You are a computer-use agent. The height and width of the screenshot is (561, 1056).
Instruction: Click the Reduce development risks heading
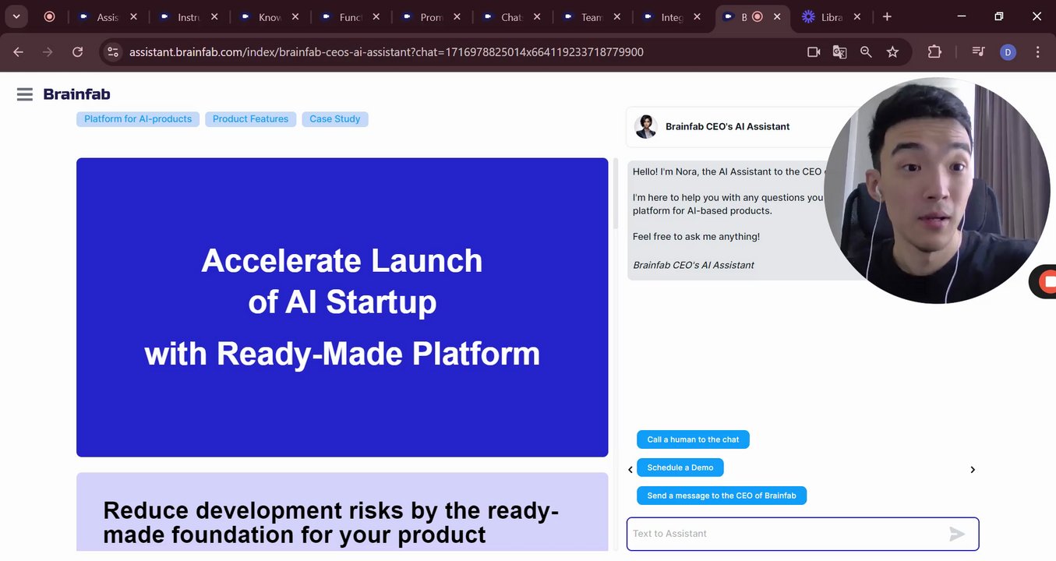(331, 522)
